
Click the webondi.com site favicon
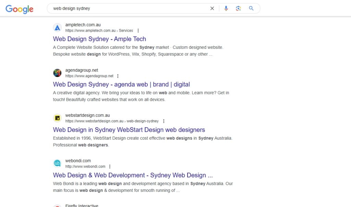[x=57, y=163]
